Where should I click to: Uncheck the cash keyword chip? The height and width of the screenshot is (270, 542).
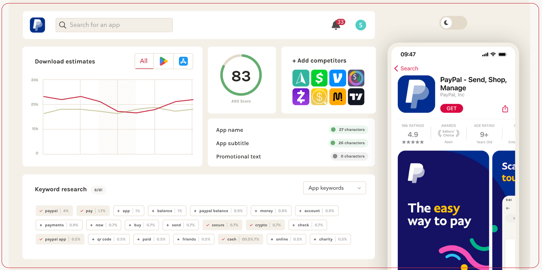(x=240, y=239)
